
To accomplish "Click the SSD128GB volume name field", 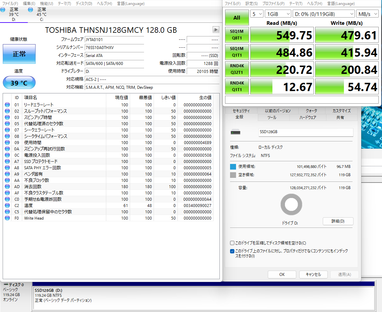I will 306,132.
